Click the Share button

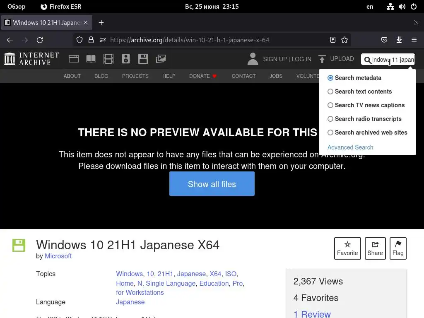click(x=375, y=248)
